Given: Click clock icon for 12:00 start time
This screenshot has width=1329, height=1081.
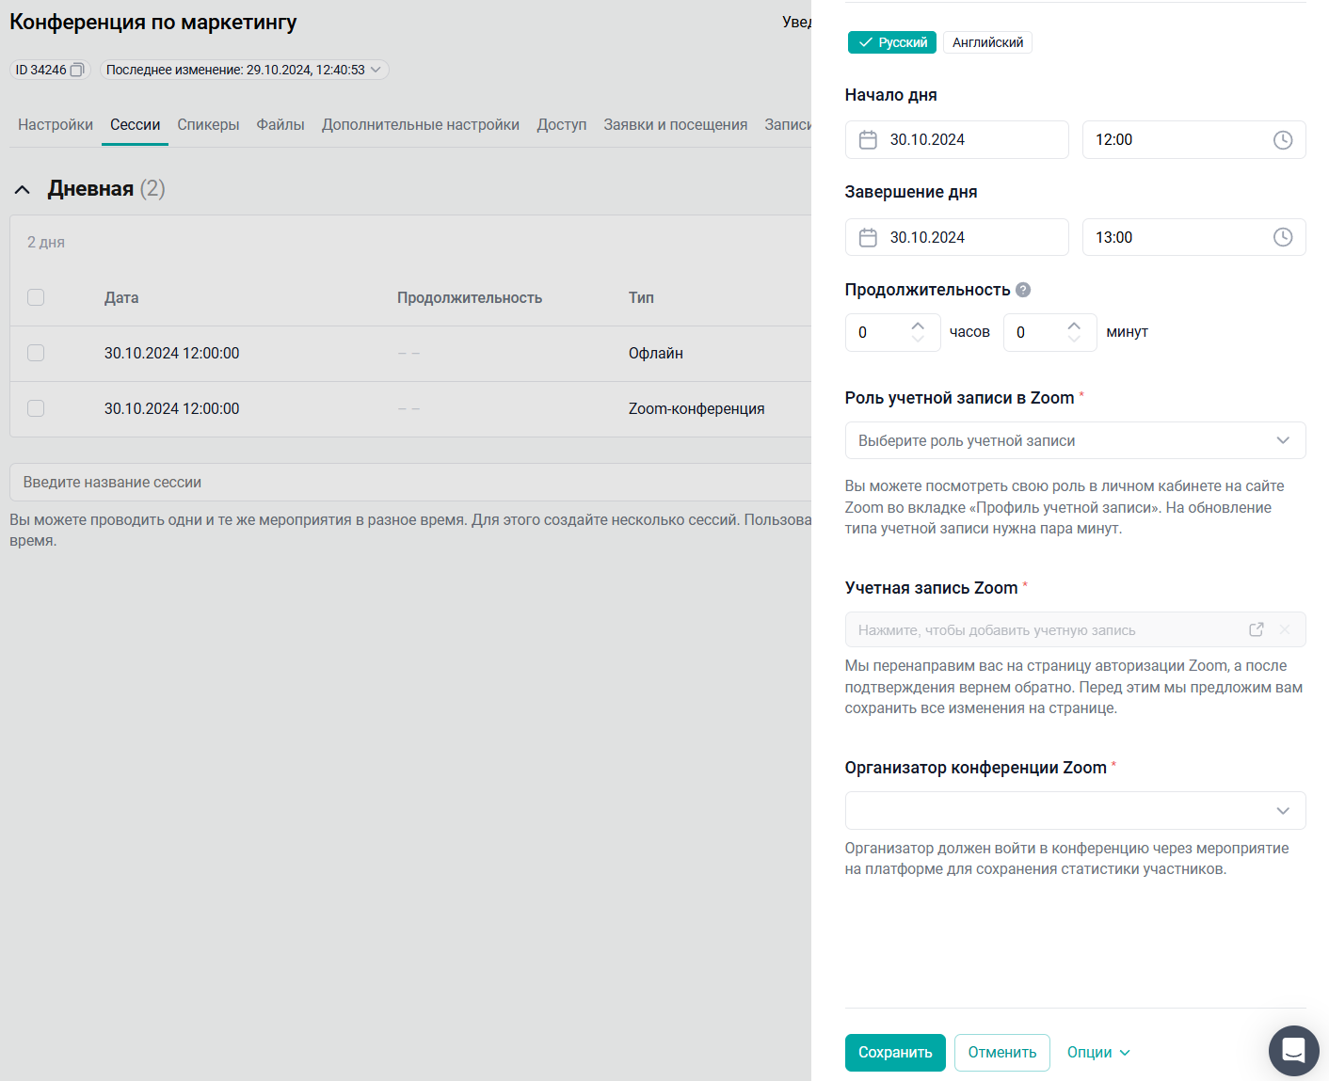Looking at the screenshot, I should click(x=1282, y=140).
